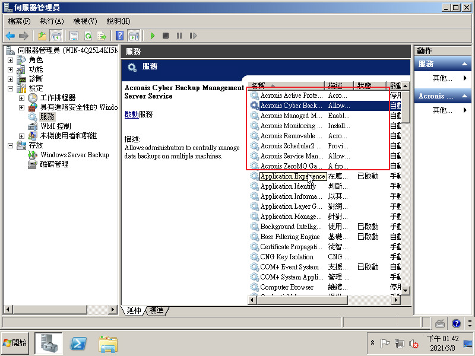Expand the 功能 tree node

[x=10, y=69]
